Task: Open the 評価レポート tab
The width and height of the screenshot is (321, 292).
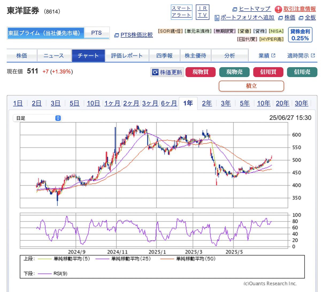Action: point(127,56)
